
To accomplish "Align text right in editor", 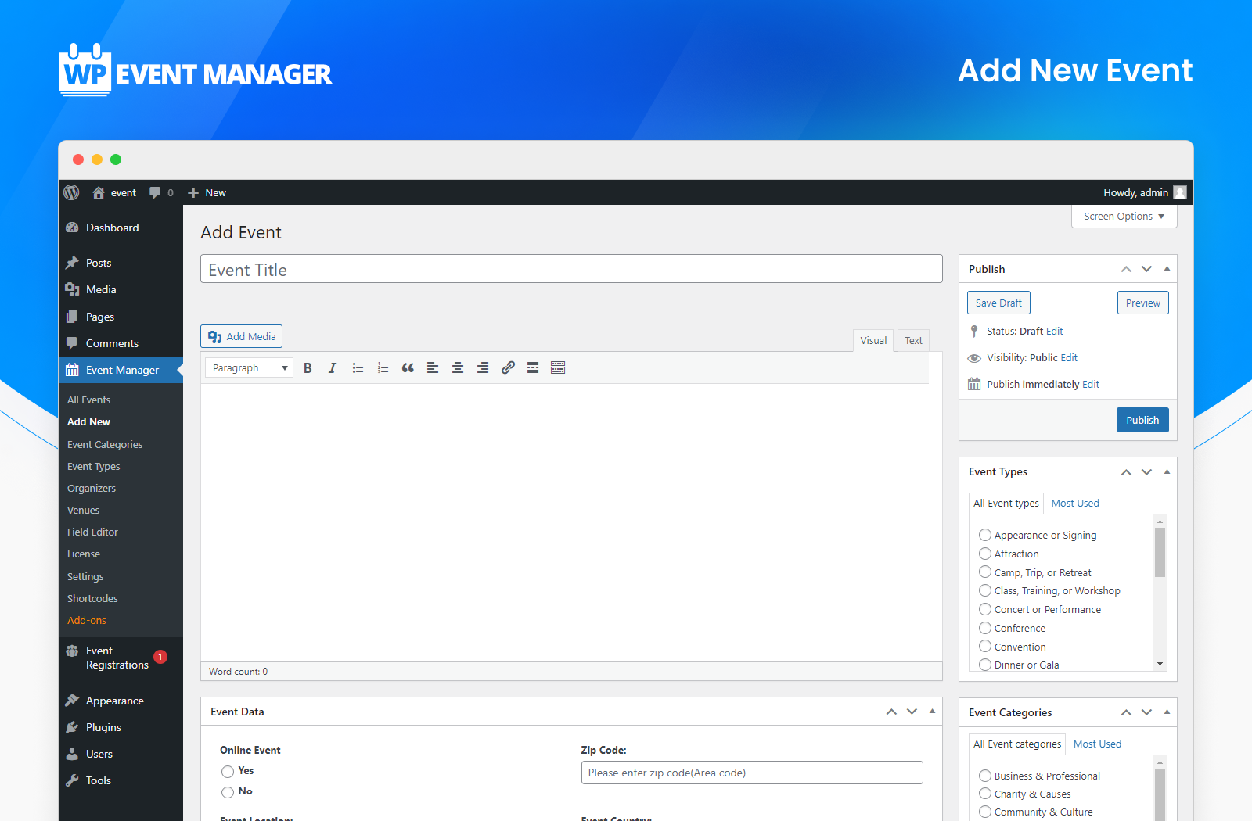I will point(483,367).
